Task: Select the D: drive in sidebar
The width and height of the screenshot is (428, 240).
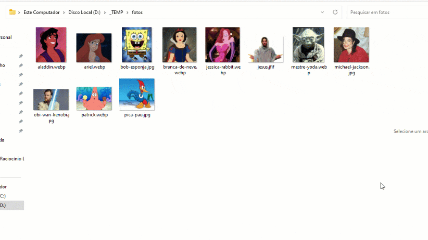Action: pyautogui.click(x=12, y=205)
